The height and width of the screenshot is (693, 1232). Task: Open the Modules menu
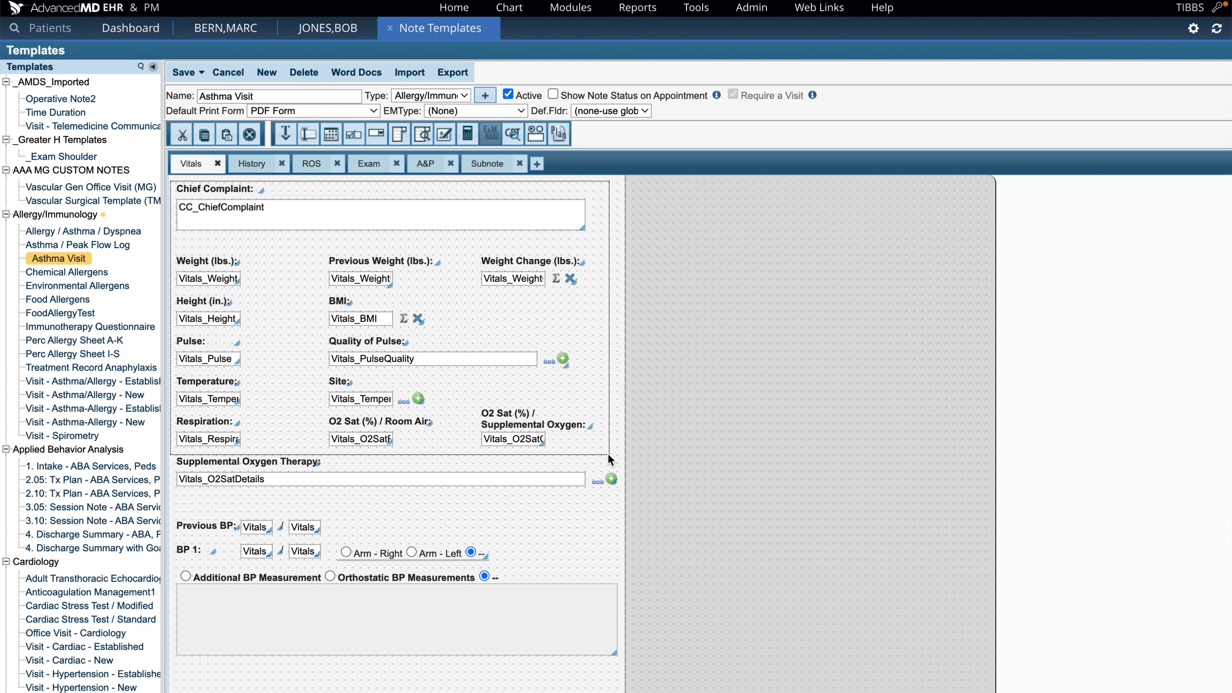570,8
